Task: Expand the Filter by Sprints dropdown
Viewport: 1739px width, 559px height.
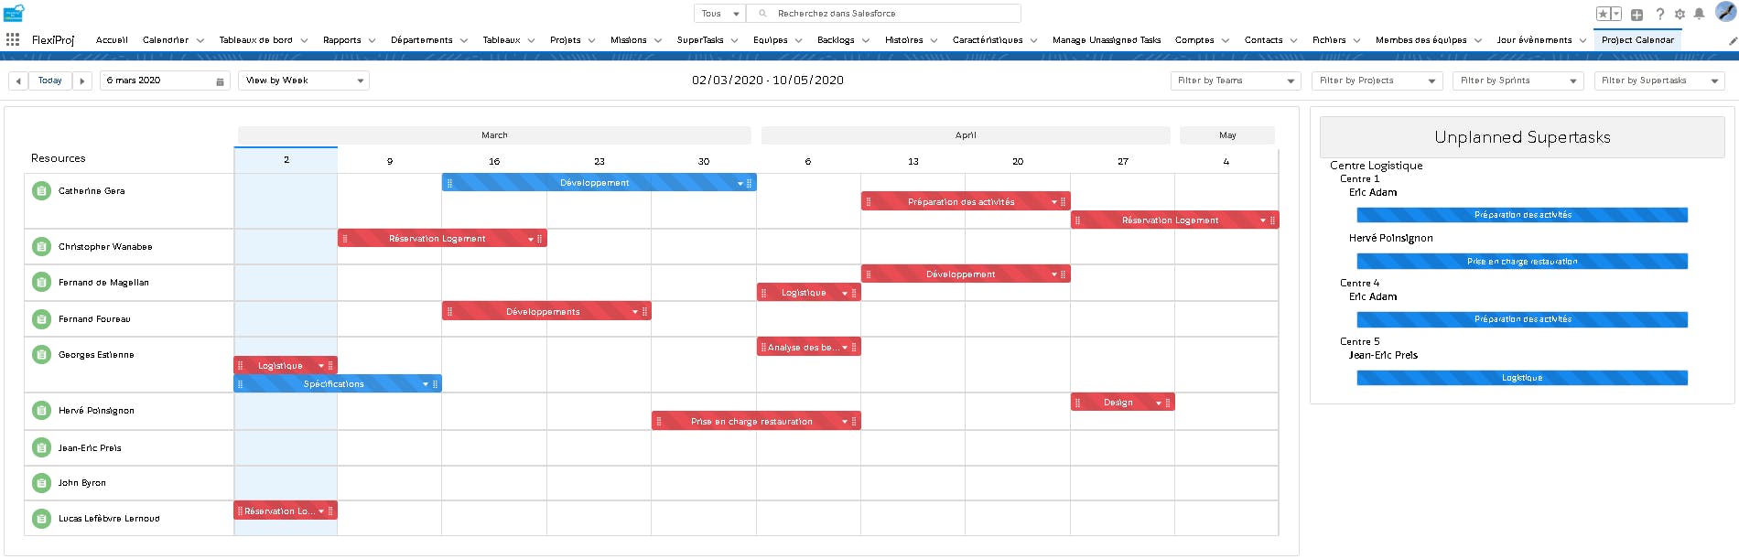Action: [x=1518, y=81]
